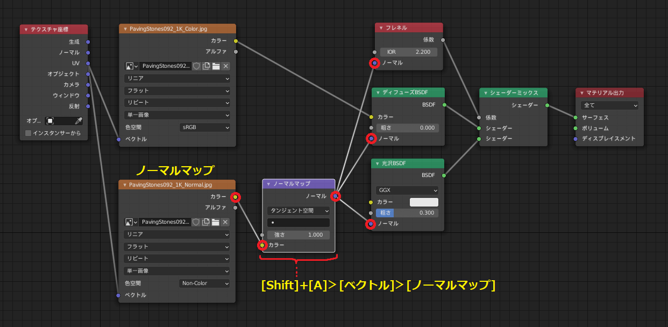This screenshot has width=668, height=327.
Task: Open GGX distribution dropdown
Action: pyautogui.click(x=407, y=190)
